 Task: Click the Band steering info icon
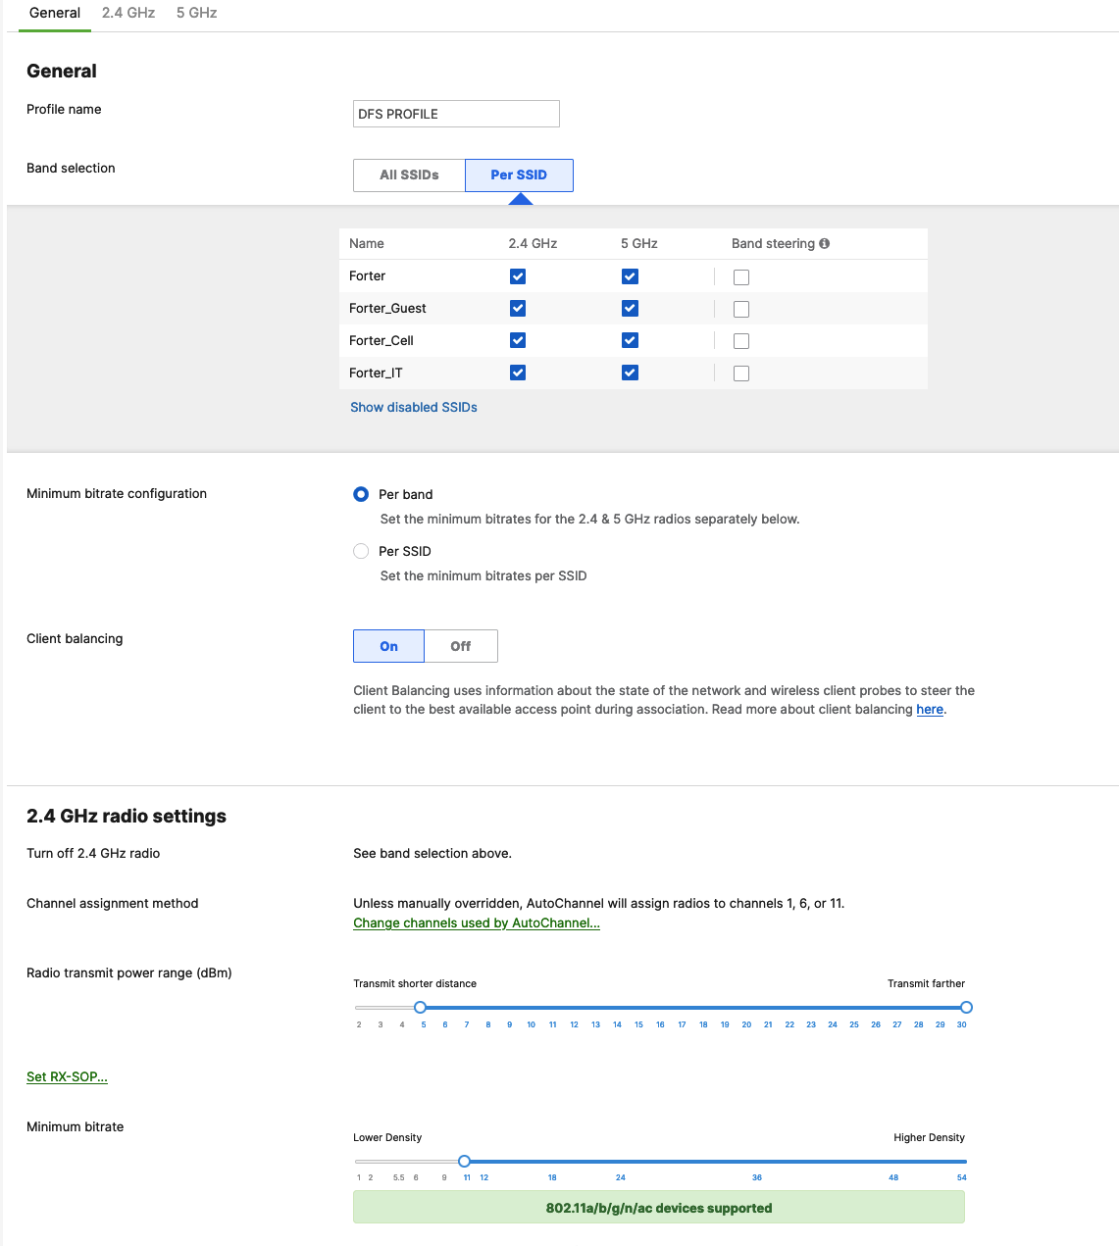click(x=825, y=243)
